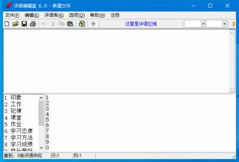Click the comment library document icon
The width and height of the screenshot is (239, 162).
point(82,24)
